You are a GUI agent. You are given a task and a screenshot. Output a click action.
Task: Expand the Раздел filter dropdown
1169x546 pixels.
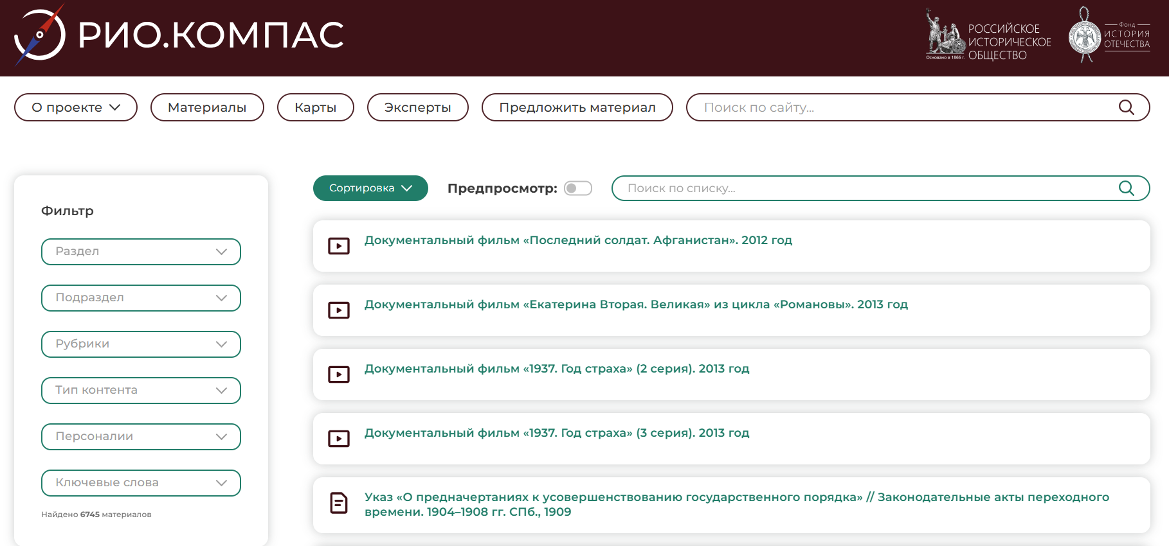[141, 252]
